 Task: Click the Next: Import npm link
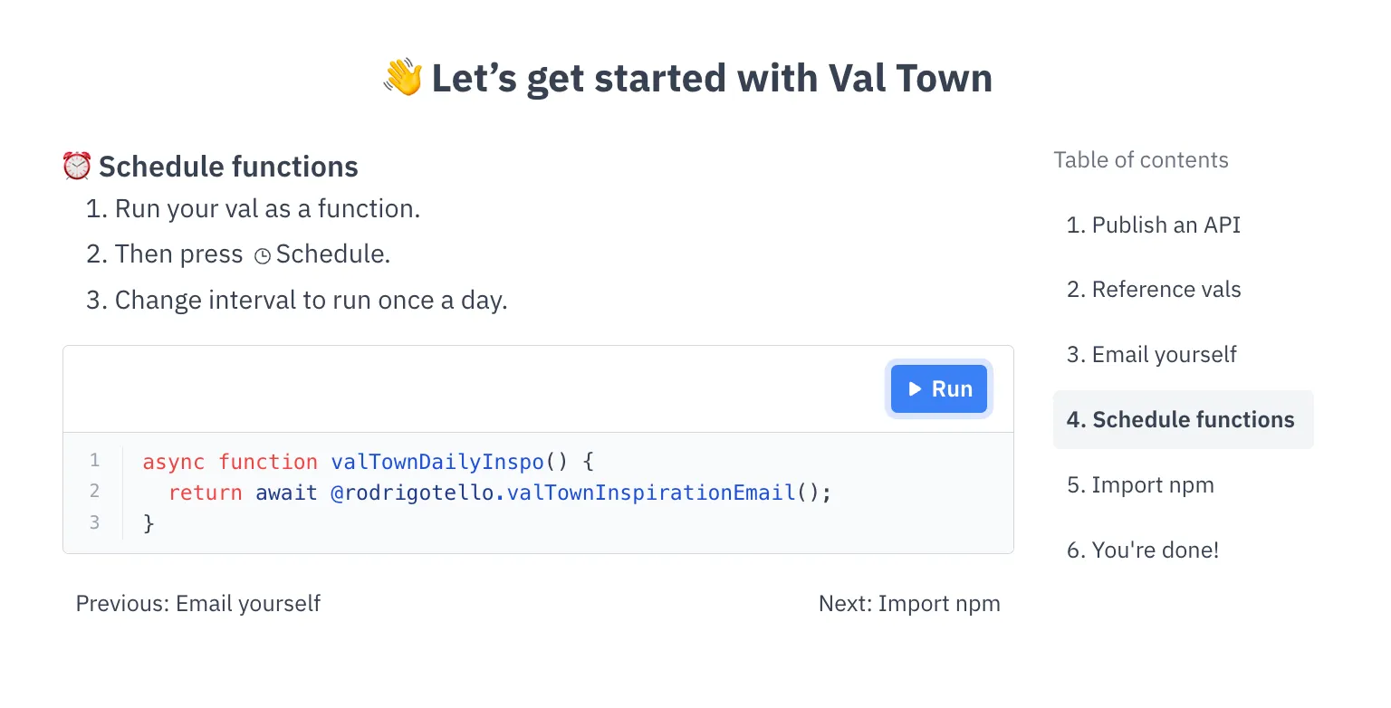[x=909, y=603]
